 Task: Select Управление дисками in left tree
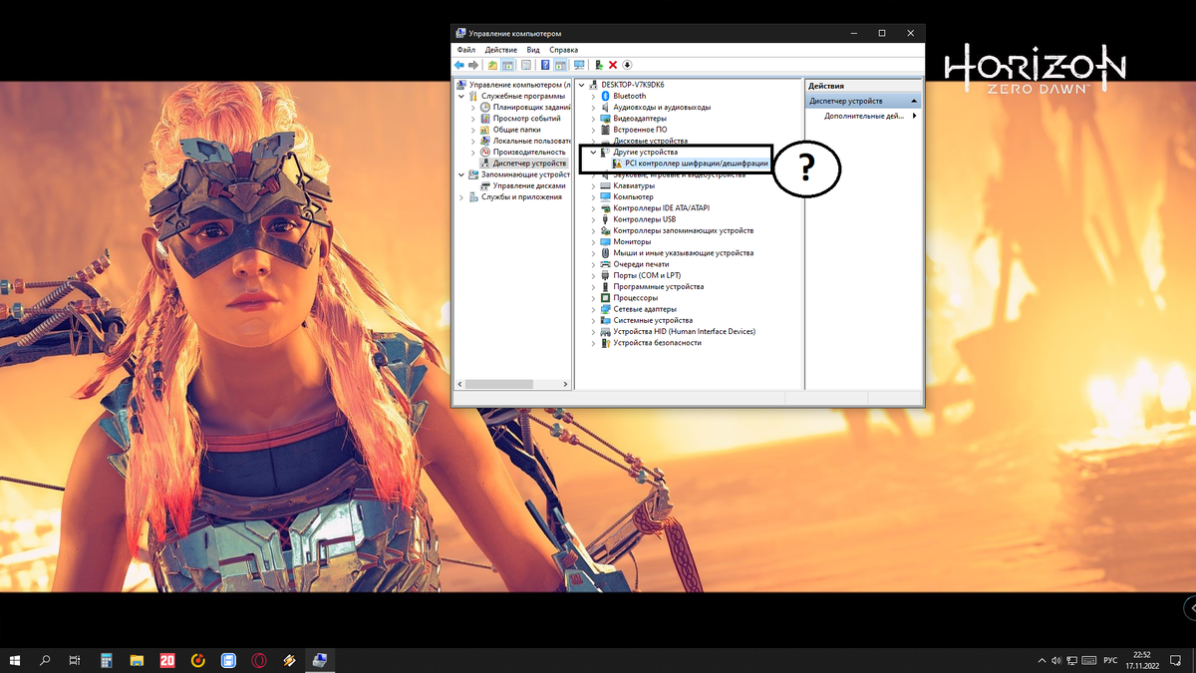(529, 185)
